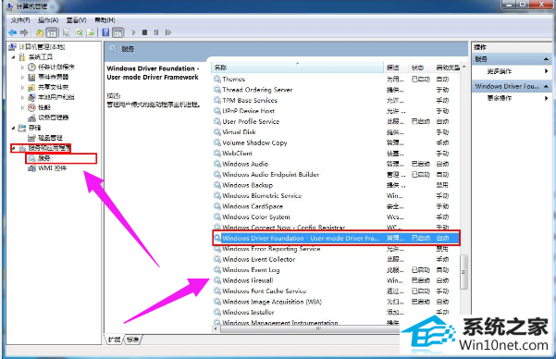This screenshot has width=556, height=359.
Task: Switch to the 标准 tab
Action: coord(132,340)
